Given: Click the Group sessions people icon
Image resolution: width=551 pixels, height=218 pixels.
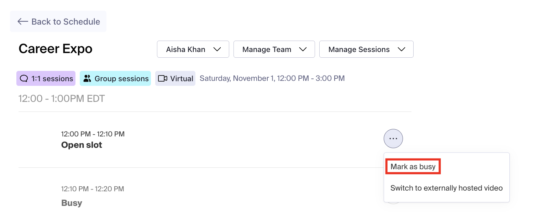Looking at the screenshot, I should tap(87, 79).
